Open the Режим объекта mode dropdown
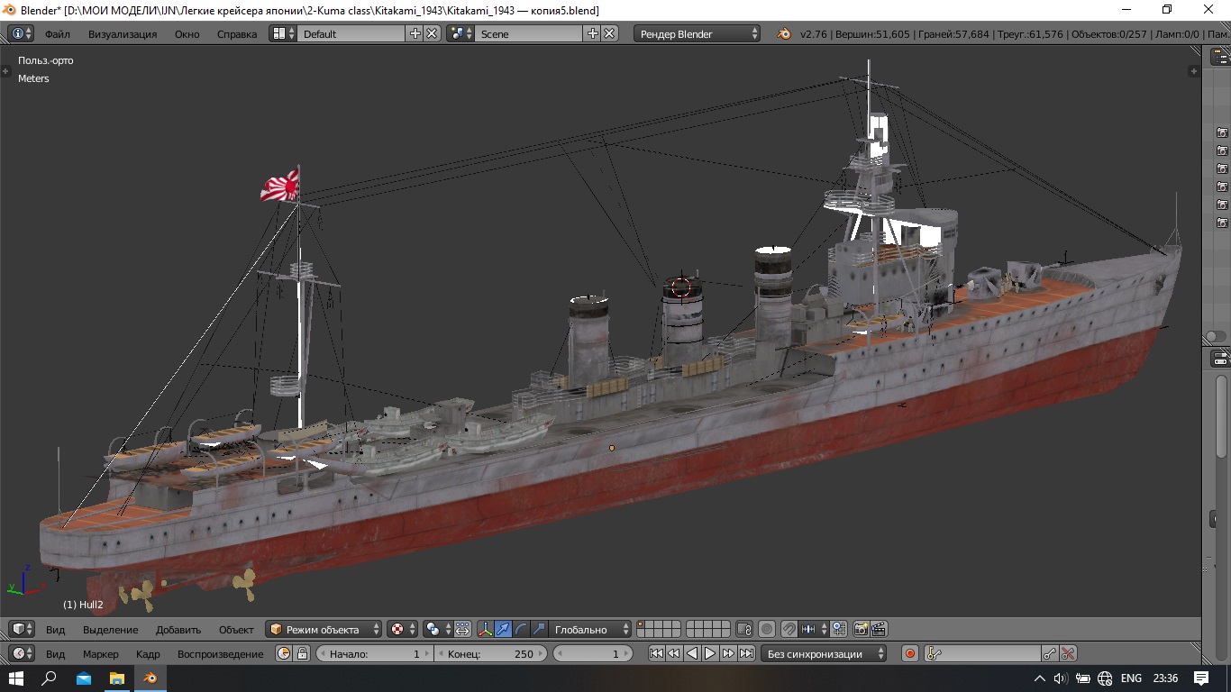The width and height of the screenshot is (1231, 692). [324, 629]
